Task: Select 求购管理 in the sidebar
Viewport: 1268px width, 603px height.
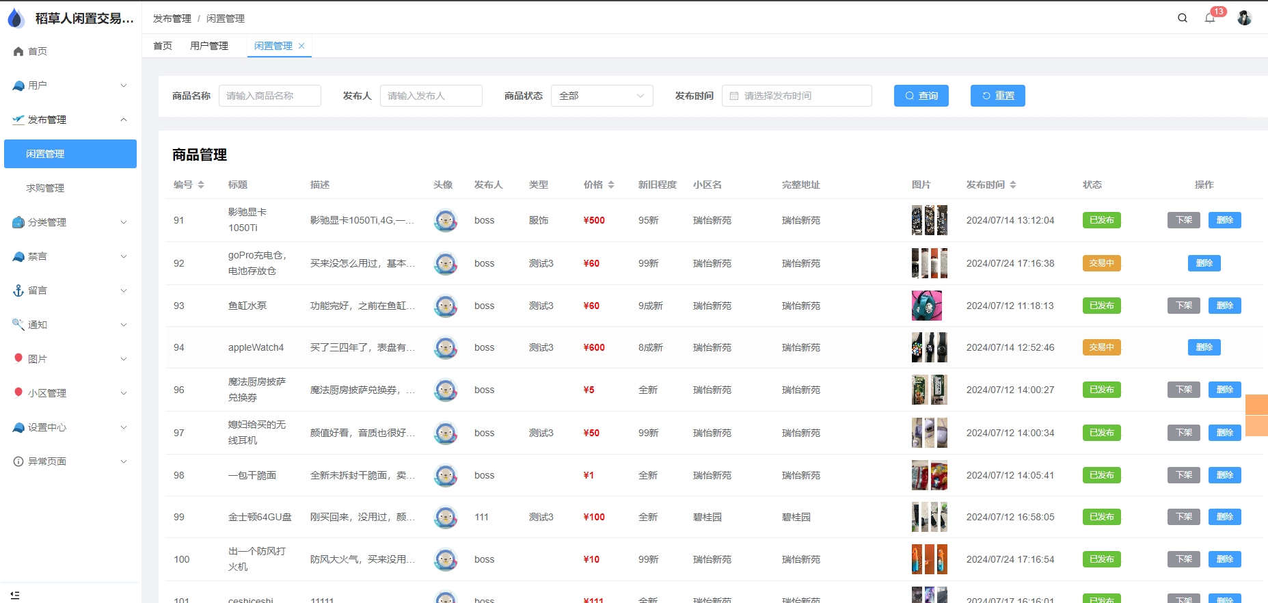Action: click(70, 188)
